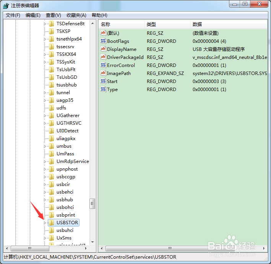The image size is (271, 264).
Task: Click the TsUsbFlt folder icon
Action: [x=51, y=70]
